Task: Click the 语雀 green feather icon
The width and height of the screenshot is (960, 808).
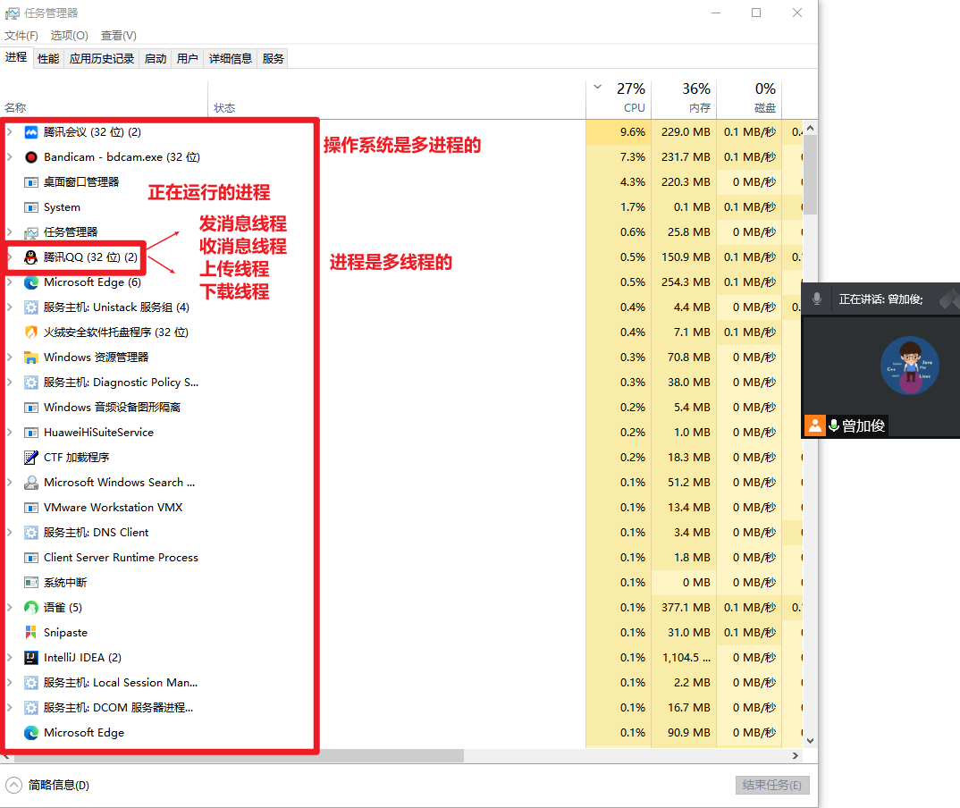Action: pyautogui.click(x=30, y=608)
